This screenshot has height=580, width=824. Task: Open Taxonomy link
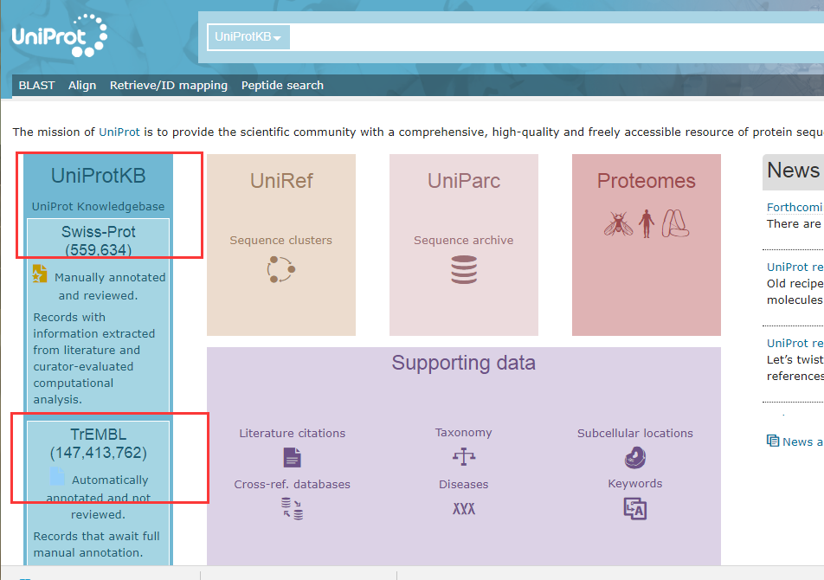tap(464, 432)
